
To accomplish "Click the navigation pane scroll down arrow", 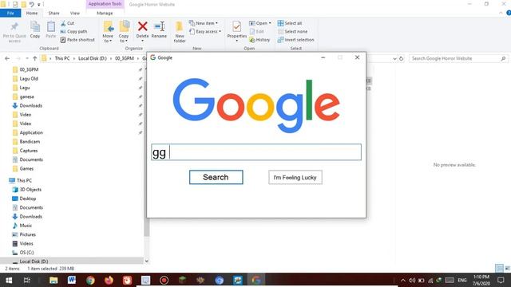I will click(x=147, y=261).
